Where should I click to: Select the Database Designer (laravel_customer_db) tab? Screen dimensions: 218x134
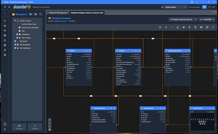coord(87,13)
